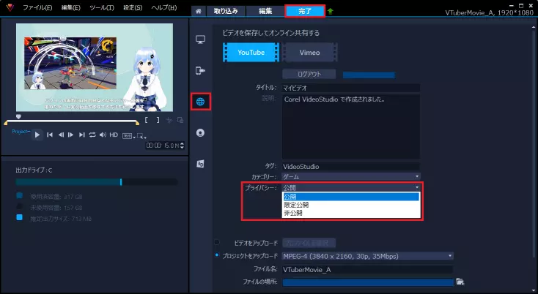Click the scissors split clip icon
This screenshot has width=538, height=294.
point(169,120)
